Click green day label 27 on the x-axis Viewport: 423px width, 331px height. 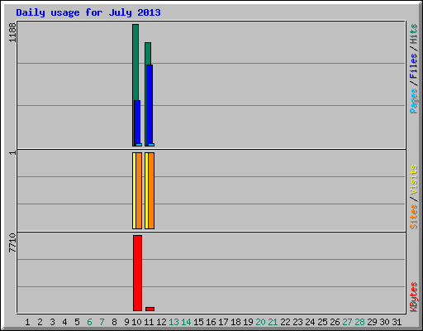347,322
